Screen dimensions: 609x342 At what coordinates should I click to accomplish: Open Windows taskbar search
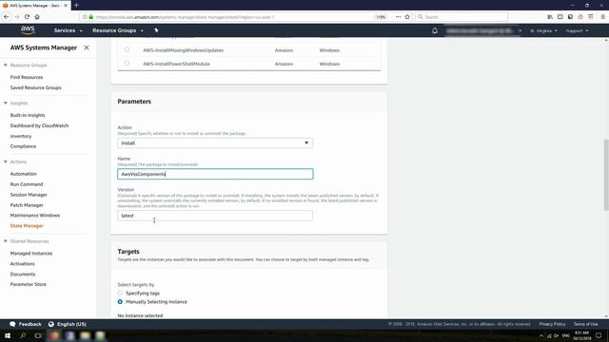pyautogui.click(x=23, y=335)
